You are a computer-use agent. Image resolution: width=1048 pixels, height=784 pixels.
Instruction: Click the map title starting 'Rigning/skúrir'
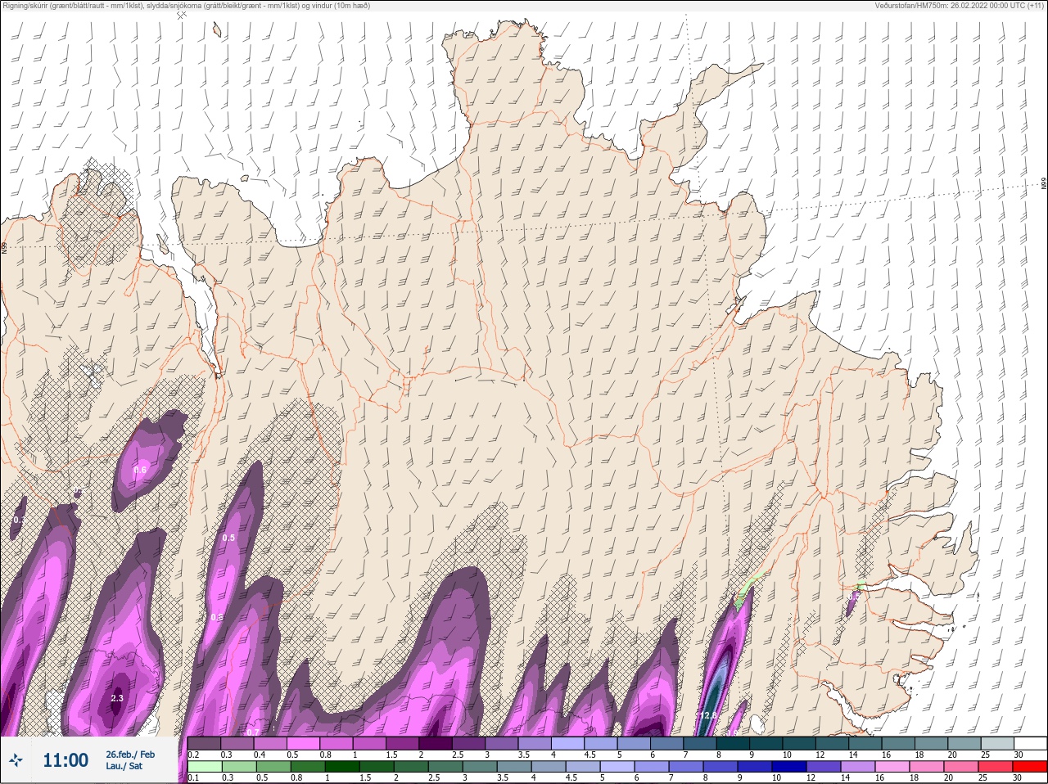pyautogui.click(x=185, y=6)
